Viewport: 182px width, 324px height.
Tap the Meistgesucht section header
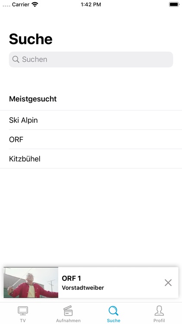[33, 99]
